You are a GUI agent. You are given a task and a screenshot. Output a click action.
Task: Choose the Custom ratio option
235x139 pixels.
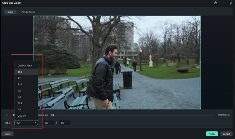coord(26,116)
